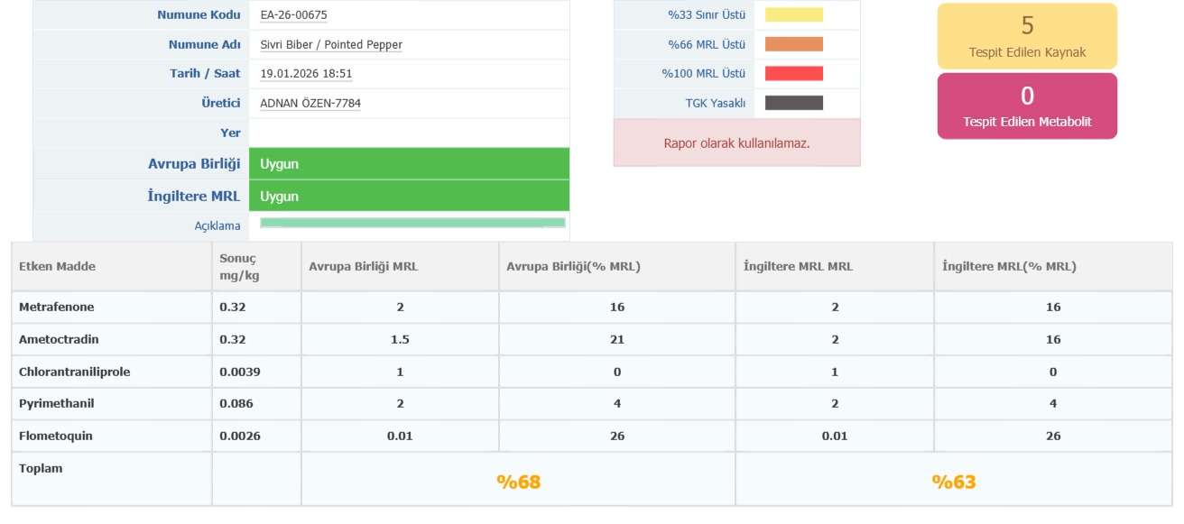Open the Tespit Edilen Metabolit card
Image resolution: width=1184 pixels, height=524 pixels.
[x=1027, y=106]
